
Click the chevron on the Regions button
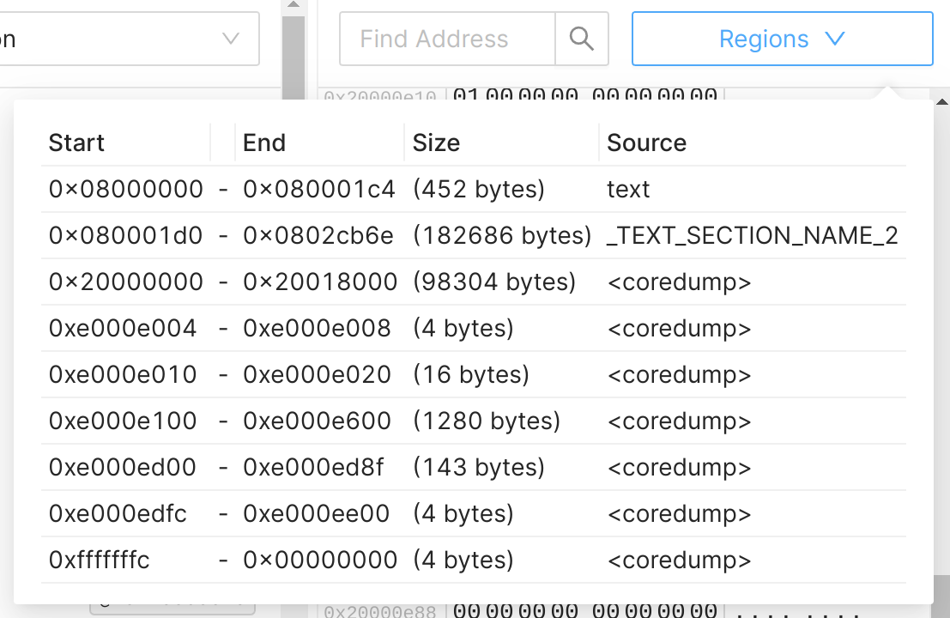833,39
